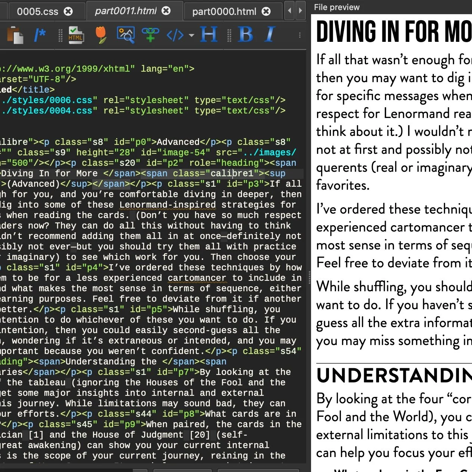Click the HTML check/fix icon
This screenshot has height=472, width=472.
75,35
